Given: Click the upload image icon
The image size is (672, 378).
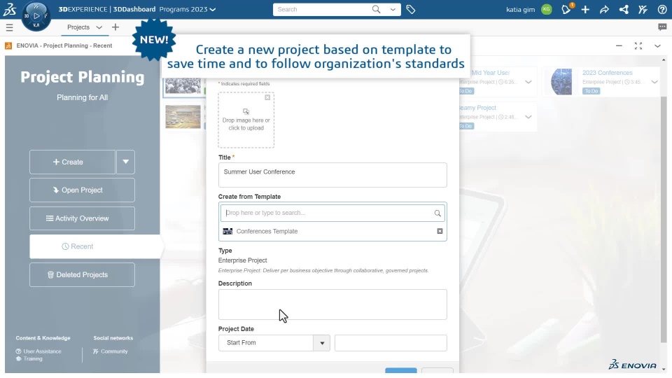Looking at the screenshot, I should coord(246,111).
